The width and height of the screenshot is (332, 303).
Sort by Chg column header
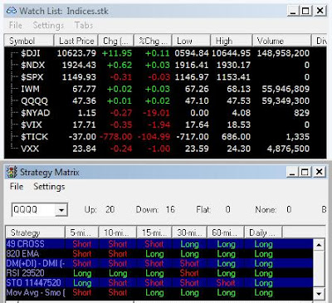[x=116, y=41]
